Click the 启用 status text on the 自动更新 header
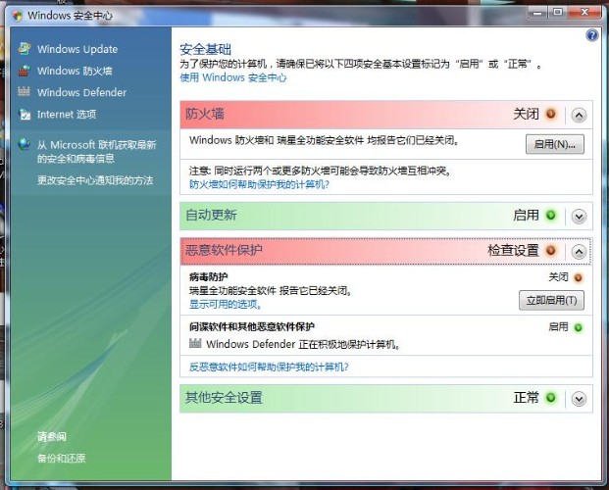Screen dimensions: 609x490 [x=527, y=215]
